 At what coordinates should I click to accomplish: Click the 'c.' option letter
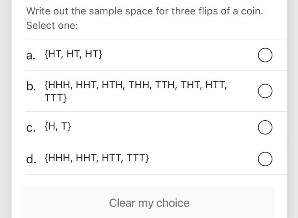[31, 127]
